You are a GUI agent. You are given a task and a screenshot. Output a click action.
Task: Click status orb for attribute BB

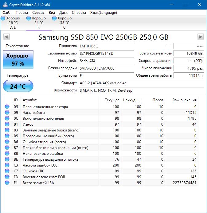click(x=7, y=153)
